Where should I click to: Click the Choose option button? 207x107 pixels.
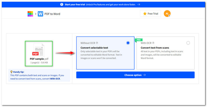(135, 75)
